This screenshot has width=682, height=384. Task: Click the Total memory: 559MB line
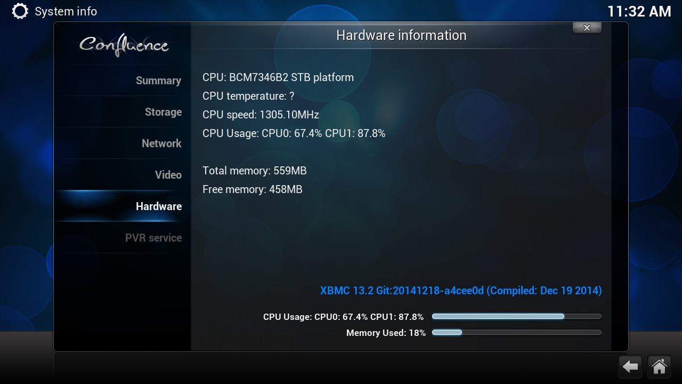pyautogui.click(x=255, y=171)
